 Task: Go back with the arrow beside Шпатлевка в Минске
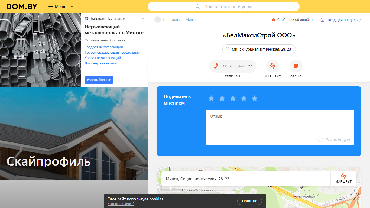click(158, 19)
